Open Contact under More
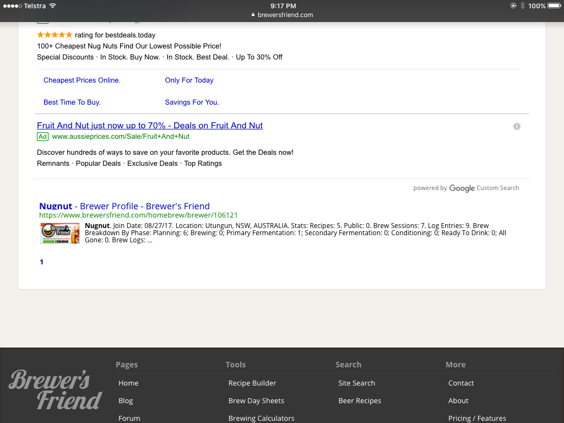The image size is (564, 423). click(x=461, y=383)
